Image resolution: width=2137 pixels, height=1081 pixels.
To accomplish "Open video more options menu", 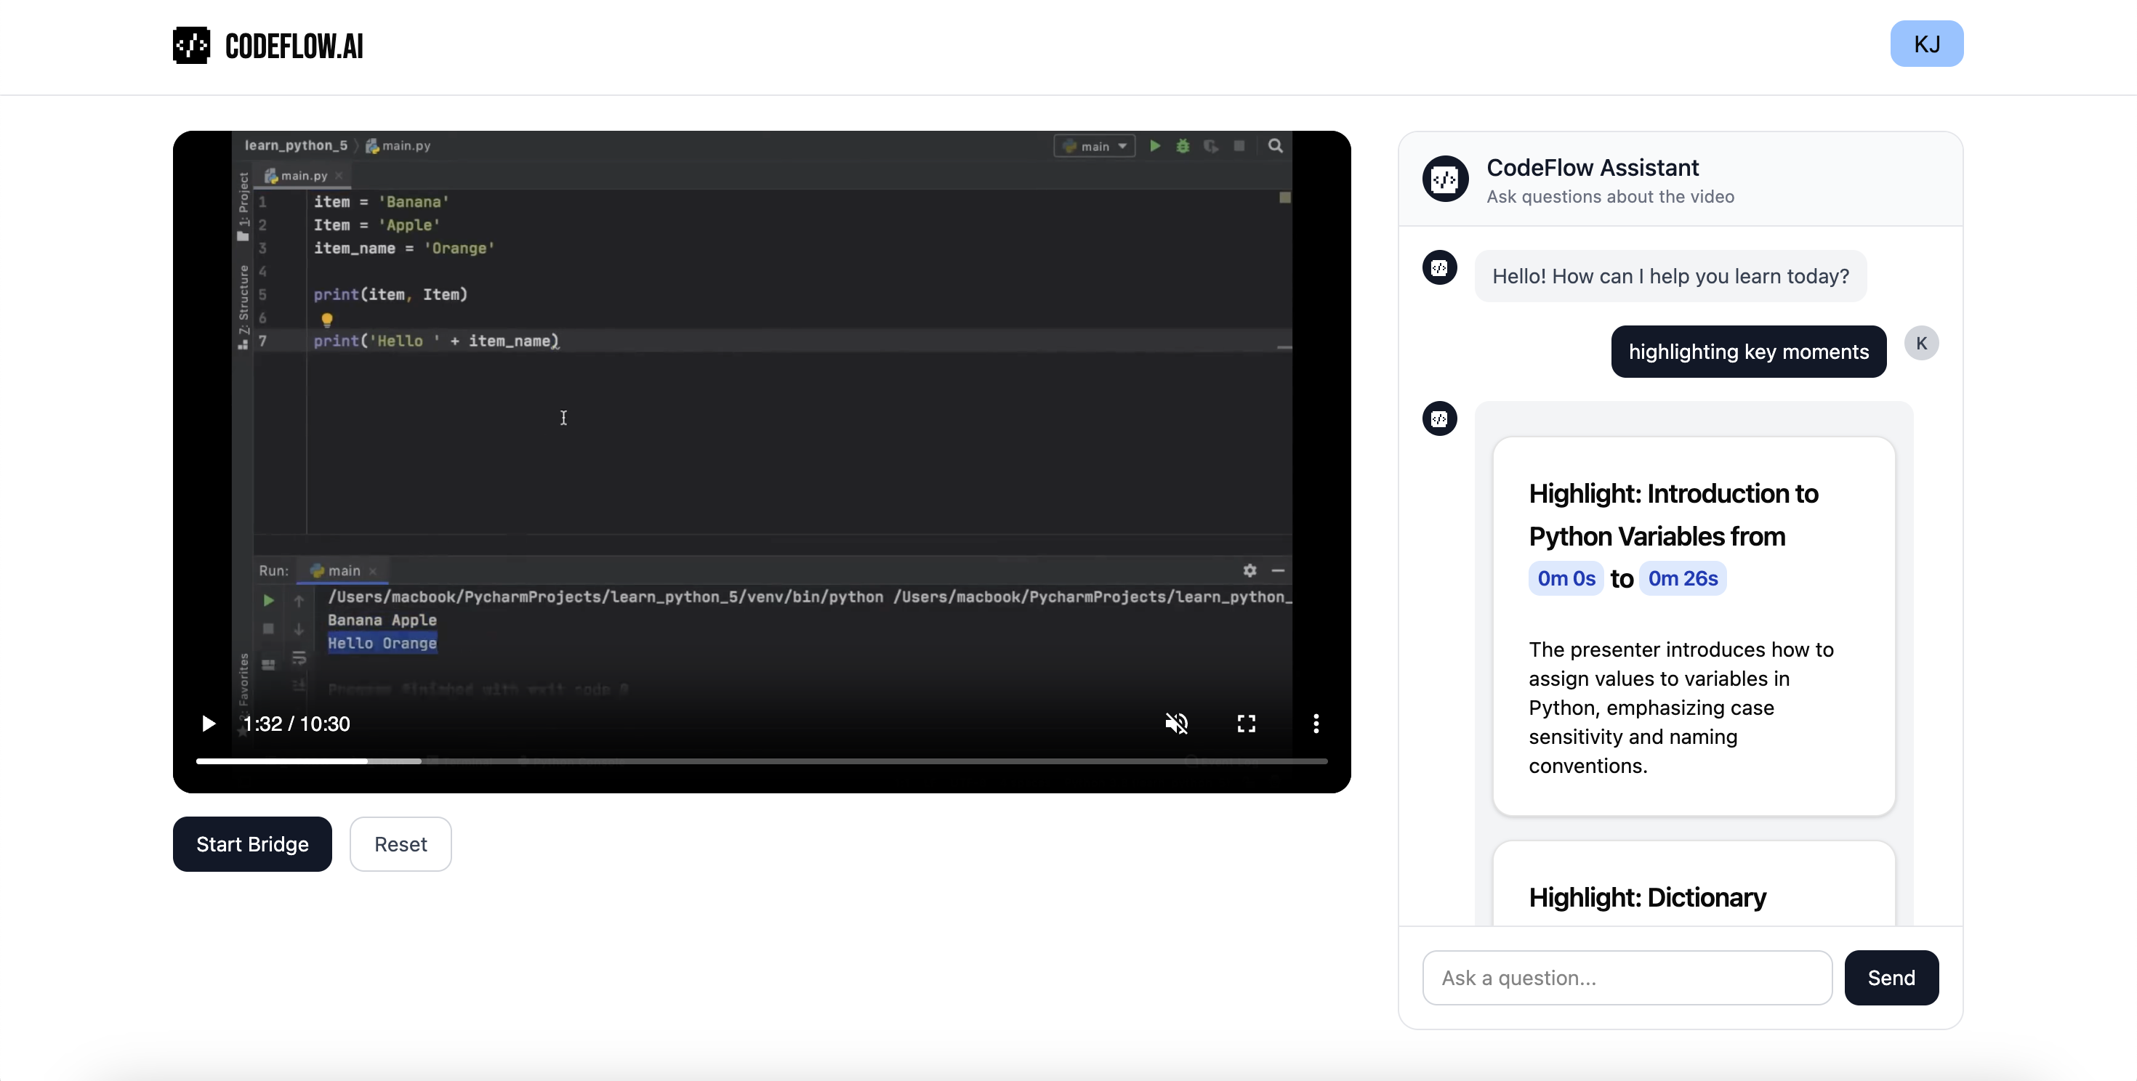I will pyautogui.click(x=1316, y=724).
